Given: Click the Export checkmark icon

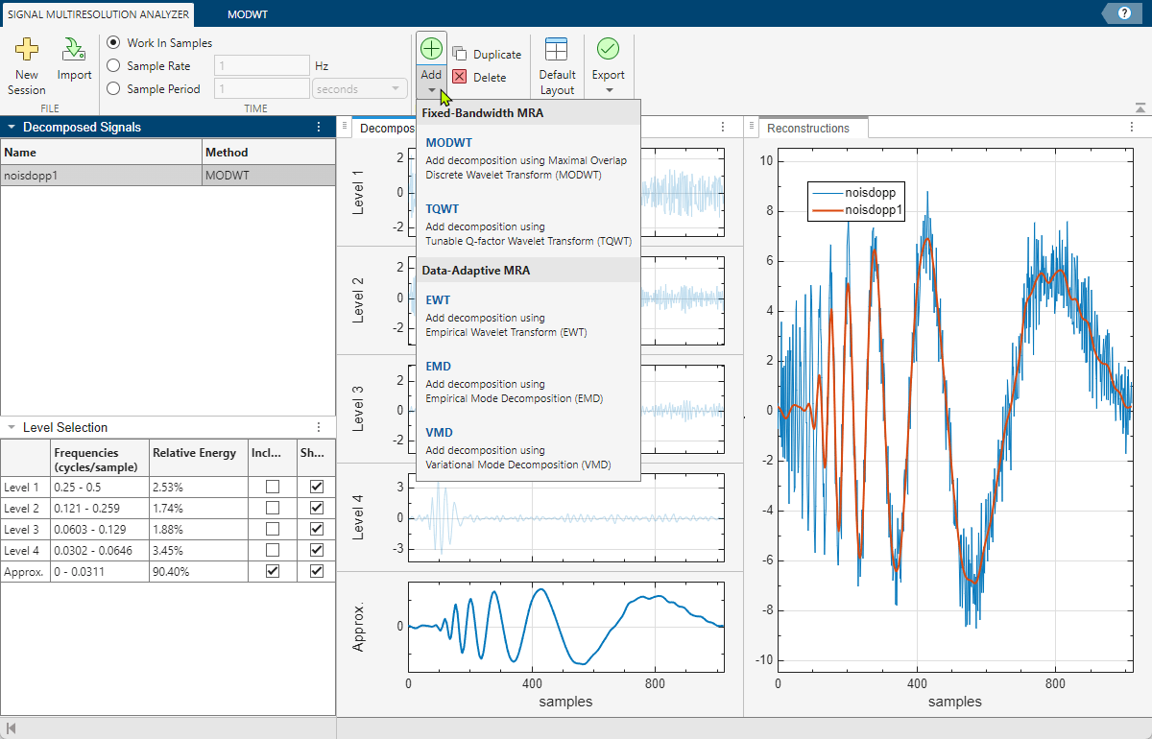Looking at the screenshot, I should 608,49.
